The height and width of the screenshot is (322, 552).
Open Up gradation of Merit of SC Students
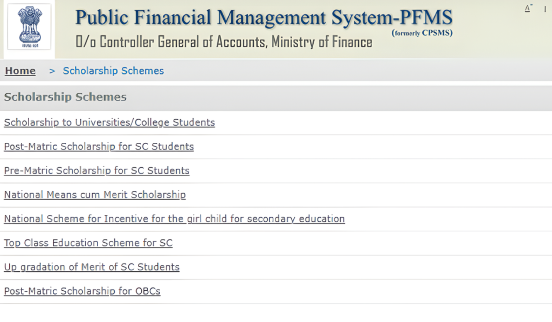click(x=91, y=267)
